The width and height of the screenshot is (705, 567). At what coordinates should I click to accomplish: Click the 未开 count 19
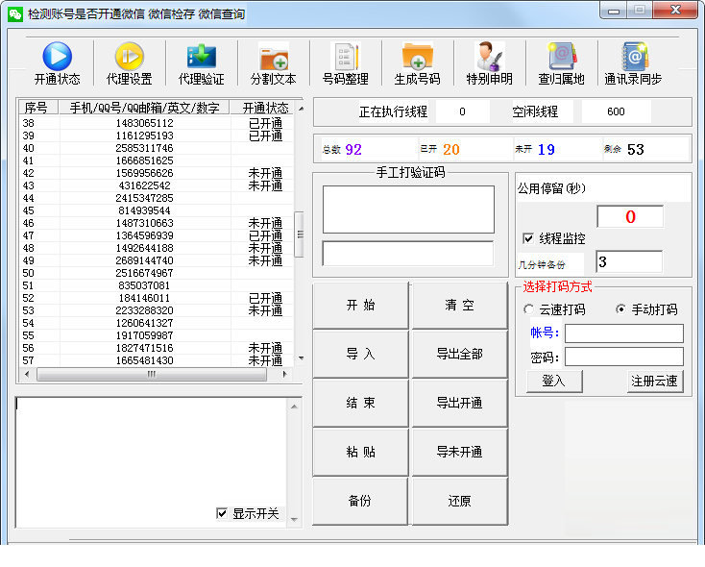[x=546, y=149]
